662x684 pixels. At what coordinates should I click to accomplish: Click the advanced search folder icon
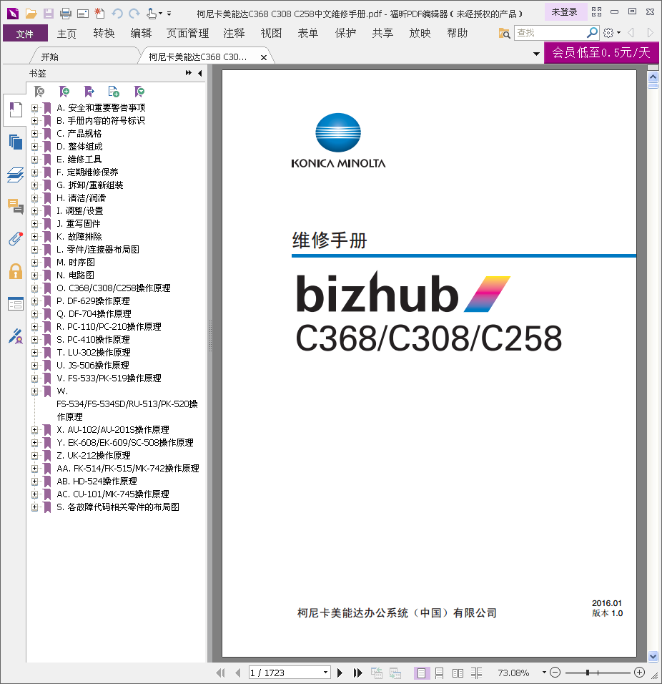pos(504,33)
